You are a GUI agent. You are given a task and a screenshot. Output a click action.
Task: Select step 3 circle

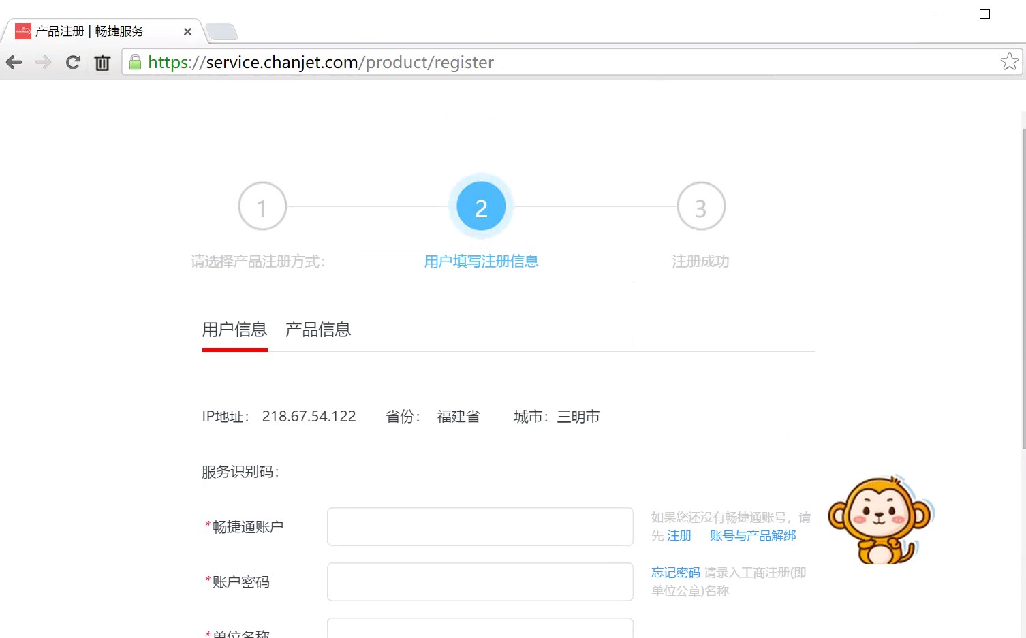[x=701, y=206]
